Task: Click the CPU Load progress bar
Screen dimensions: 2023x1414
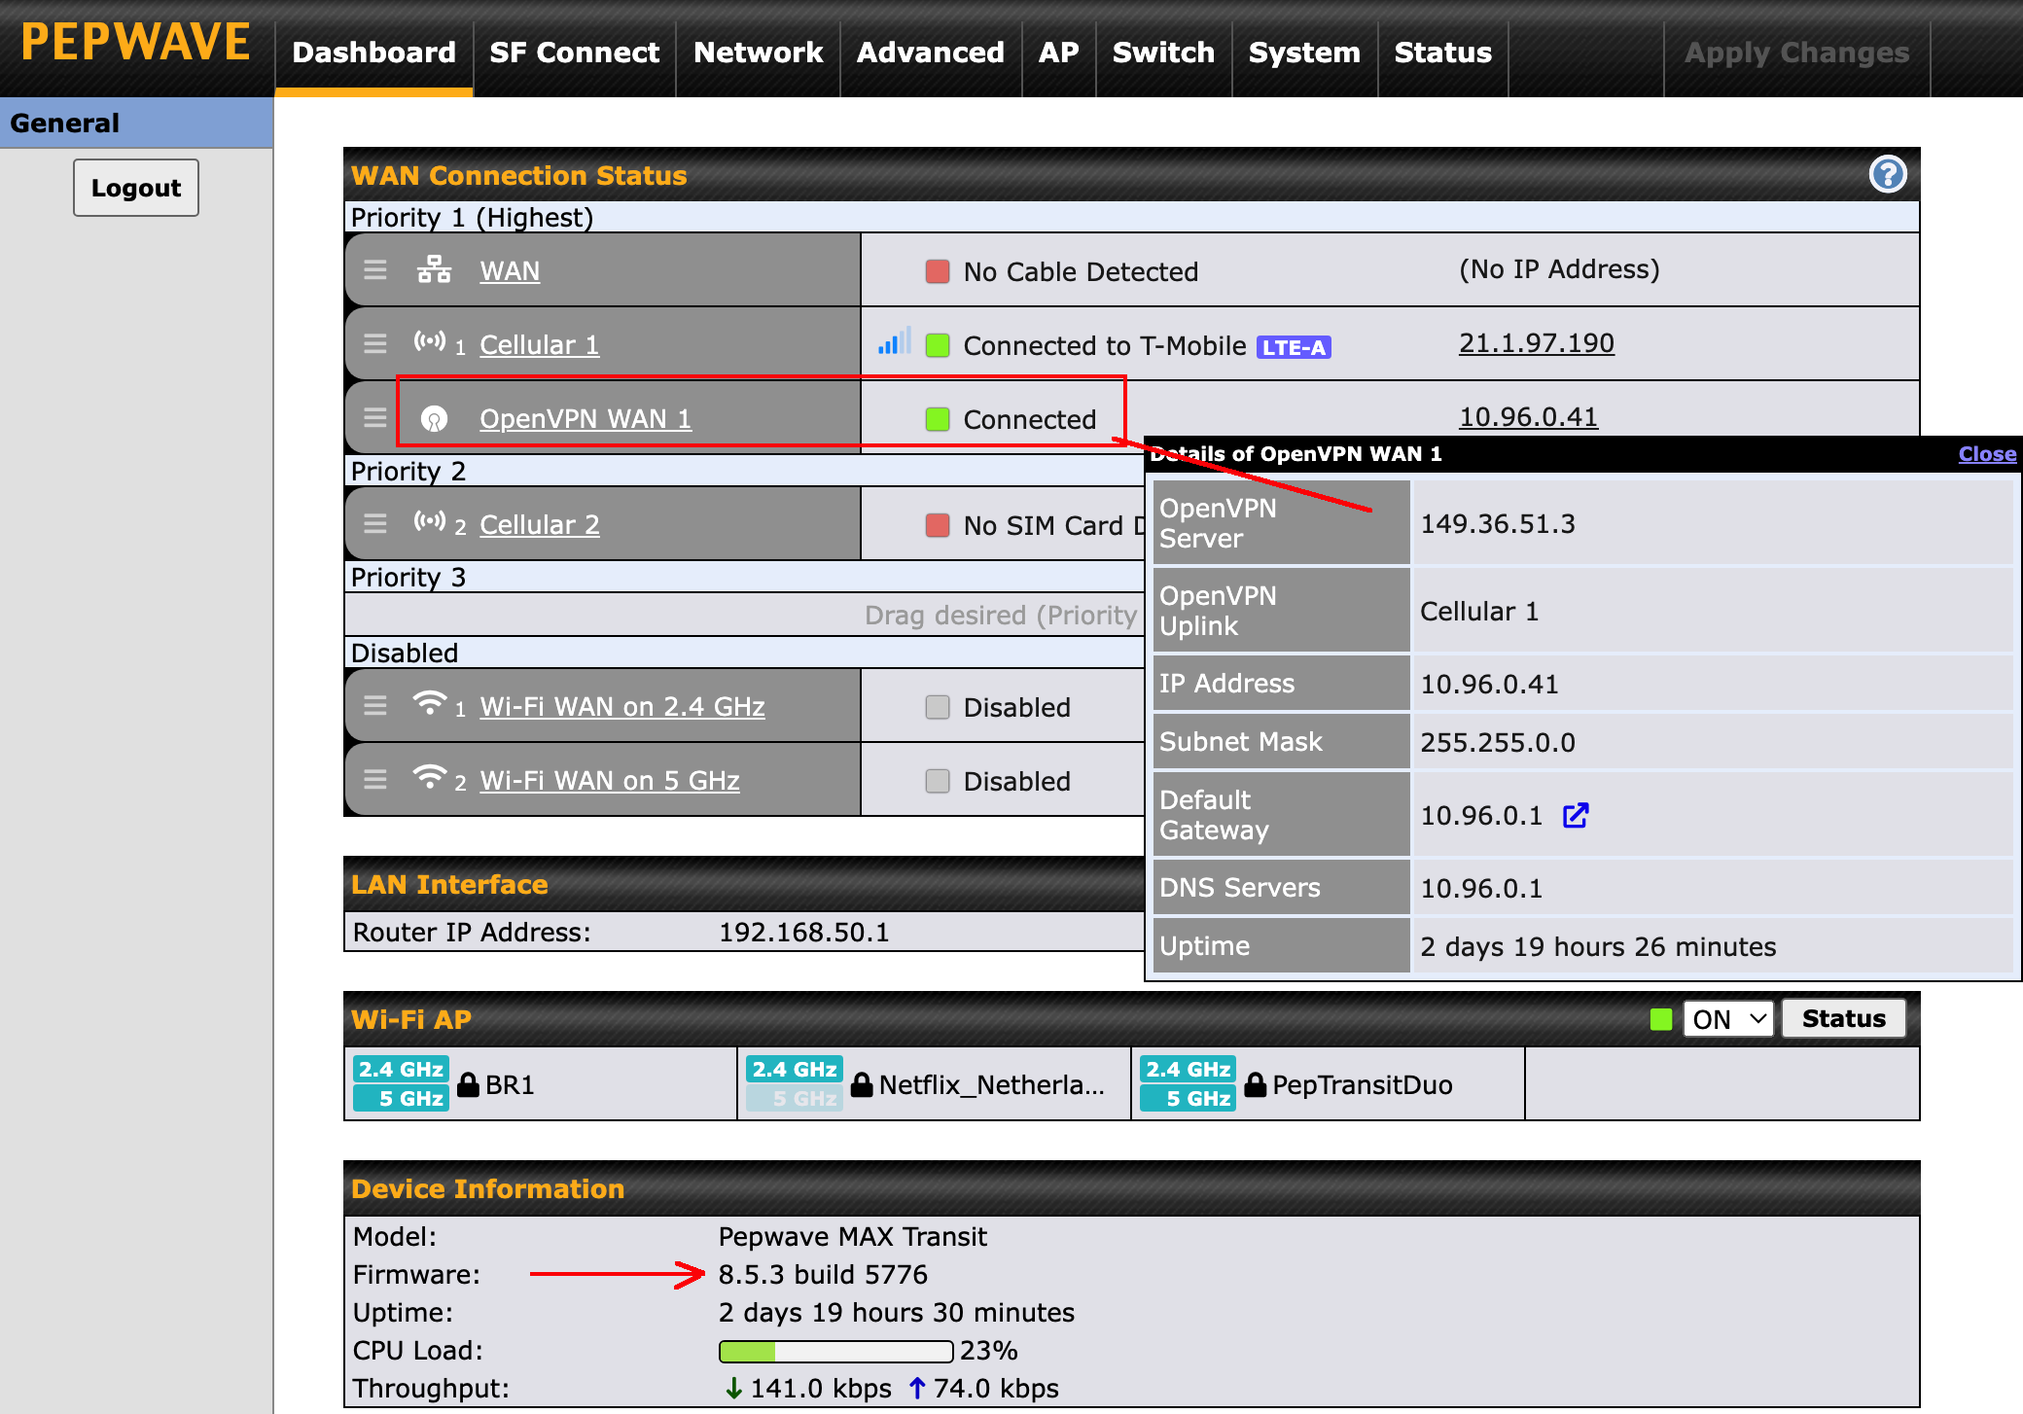Action: tap(835, 1351)
